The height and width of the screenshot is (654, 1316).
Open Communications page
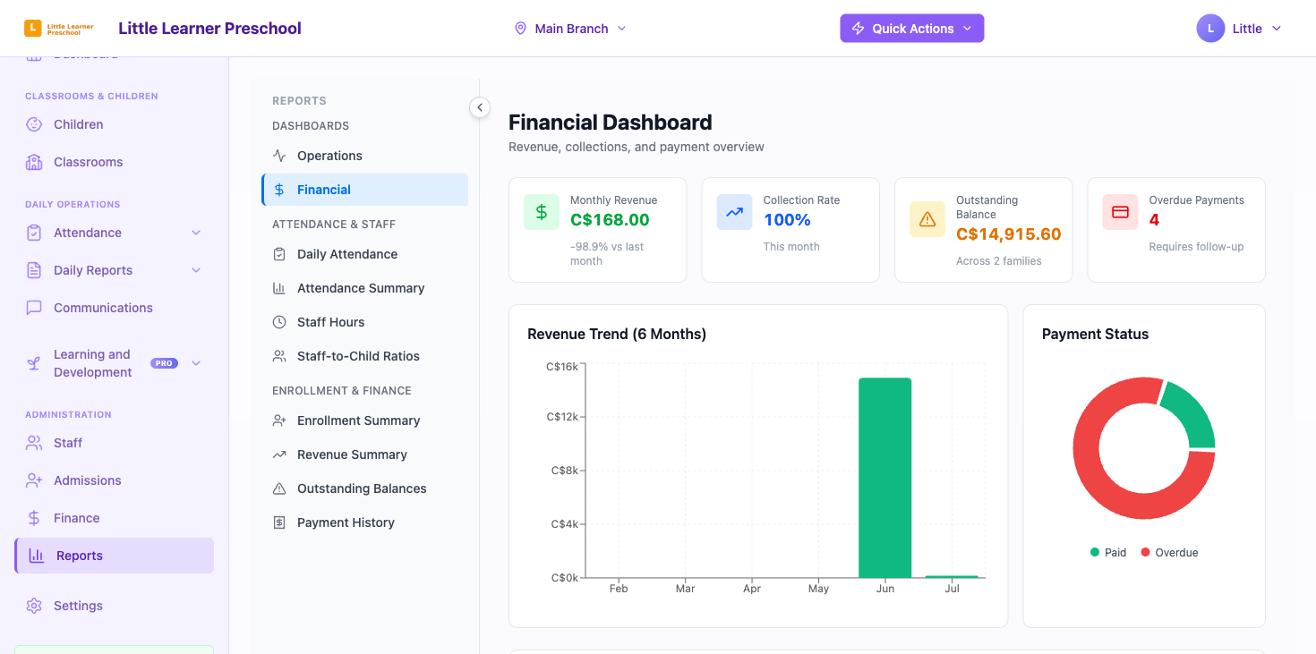pyautogui.click(x=114, y=308)
